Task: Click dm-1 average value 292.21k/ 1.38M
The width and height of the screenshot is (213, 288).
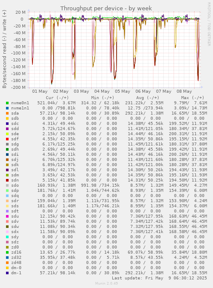Action: click(x=144, y=273)
